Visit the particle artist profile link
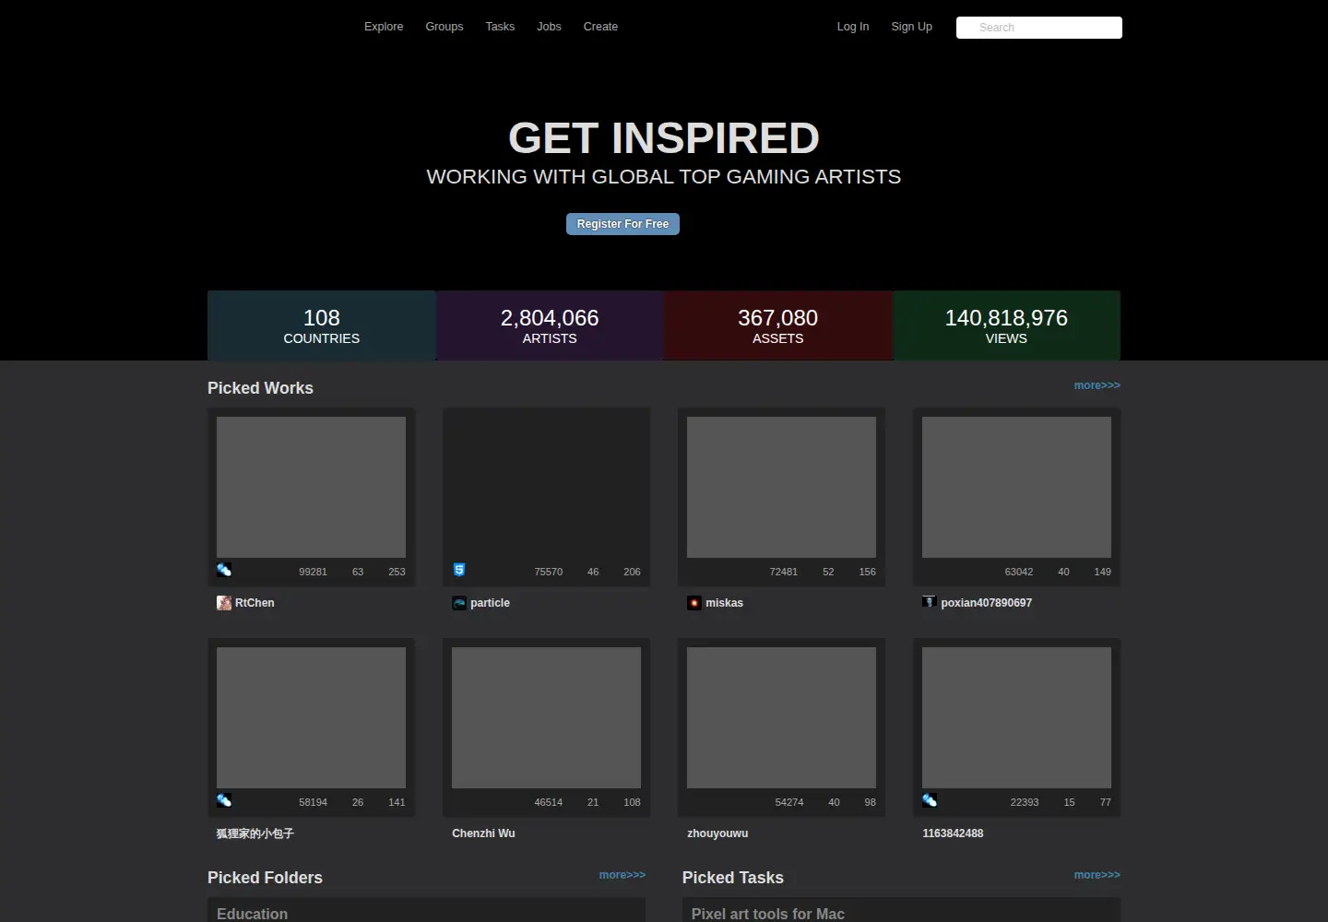Screen dimensions: 1328x922 pyautogui.click(x=490, y=603)
